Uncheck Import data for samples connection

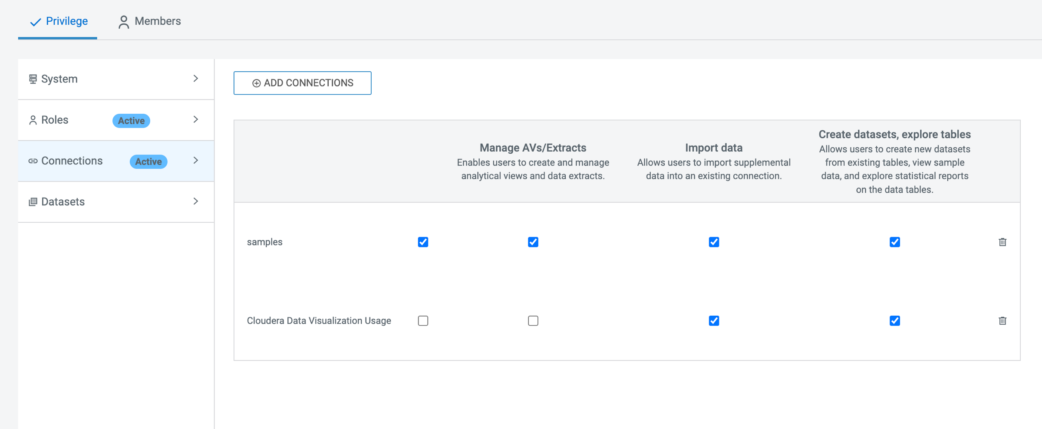click(713, 242)
